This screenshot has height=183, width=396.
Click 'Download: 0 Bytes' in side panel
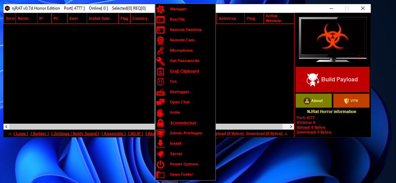tap(314, 132)
